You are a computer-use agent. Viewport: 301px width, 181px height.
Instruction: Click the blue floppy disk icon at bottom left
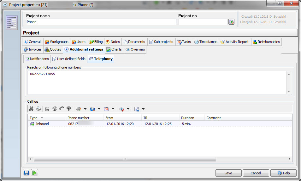tap(27, 173)
